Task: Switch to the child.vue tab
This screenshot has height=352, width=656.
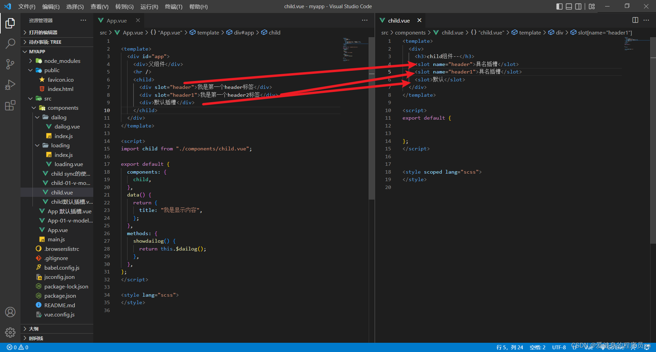Action: [x=398, y=21]
